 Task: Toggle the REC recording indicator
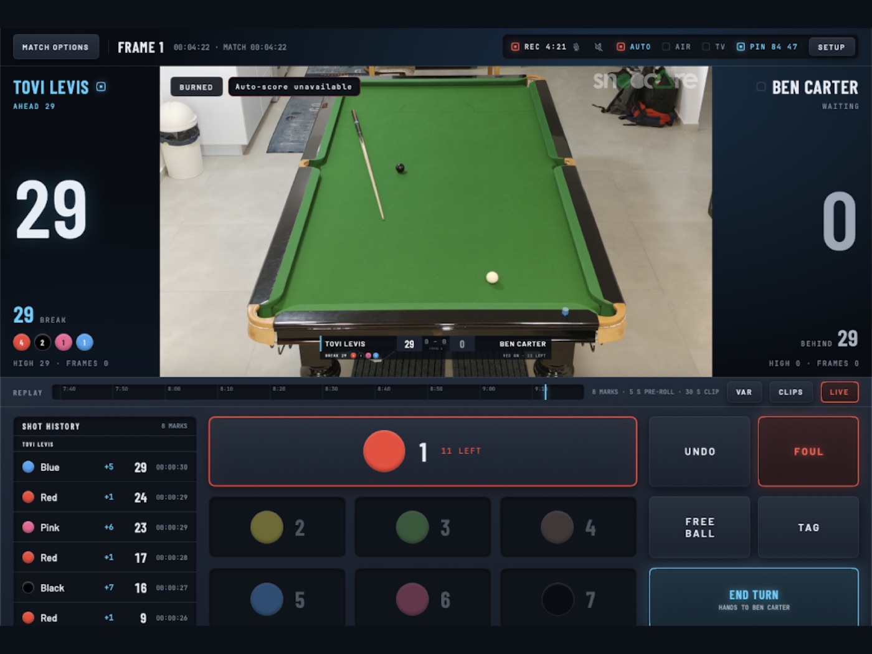click(515, 47)
